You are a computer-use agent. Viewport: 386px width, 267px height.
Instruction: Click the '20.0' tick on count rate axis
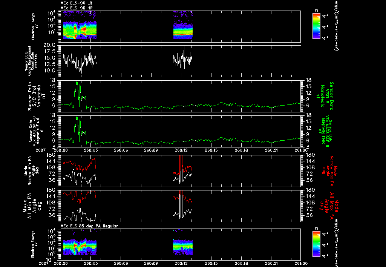point(49,45)
